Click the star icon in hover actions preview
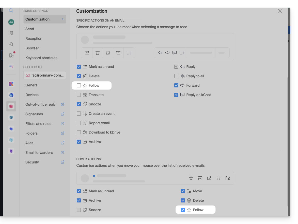 191,178
